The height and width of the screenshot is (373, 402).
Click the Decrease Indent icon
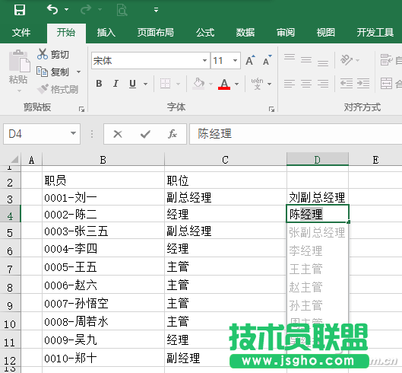[x=347, y=84]
